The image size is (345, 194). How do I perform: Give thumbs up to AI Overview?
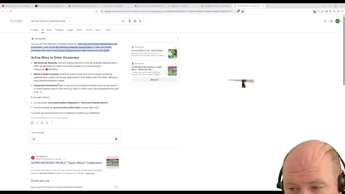(42, 123)
